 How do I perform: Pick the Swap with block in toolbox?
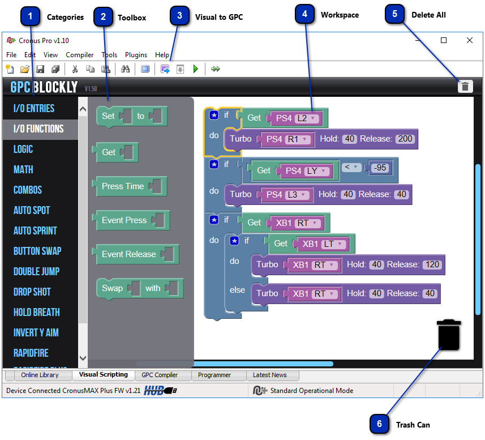(x=140, y=288)
